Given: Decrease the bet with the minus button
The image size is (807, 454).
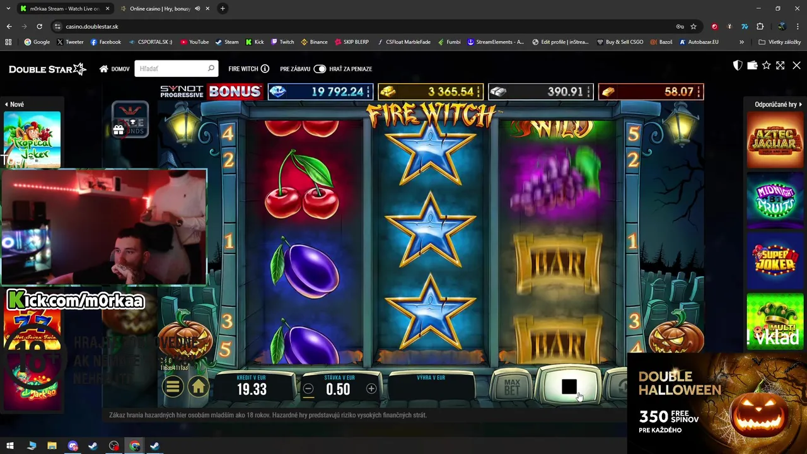Looking at the screenshot, I should click(x=308, y=389).
